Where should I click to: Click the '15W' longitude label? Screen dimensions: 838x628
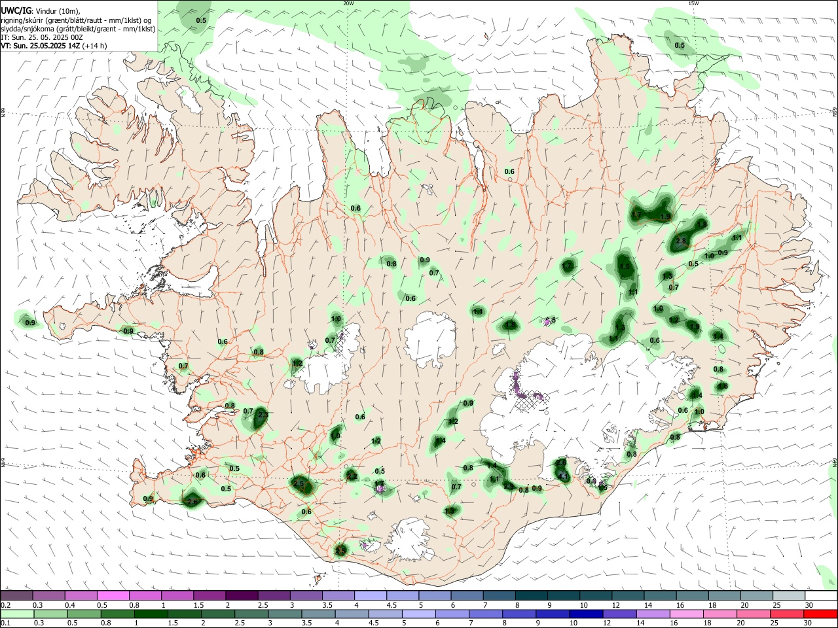[x=693, y=3]
